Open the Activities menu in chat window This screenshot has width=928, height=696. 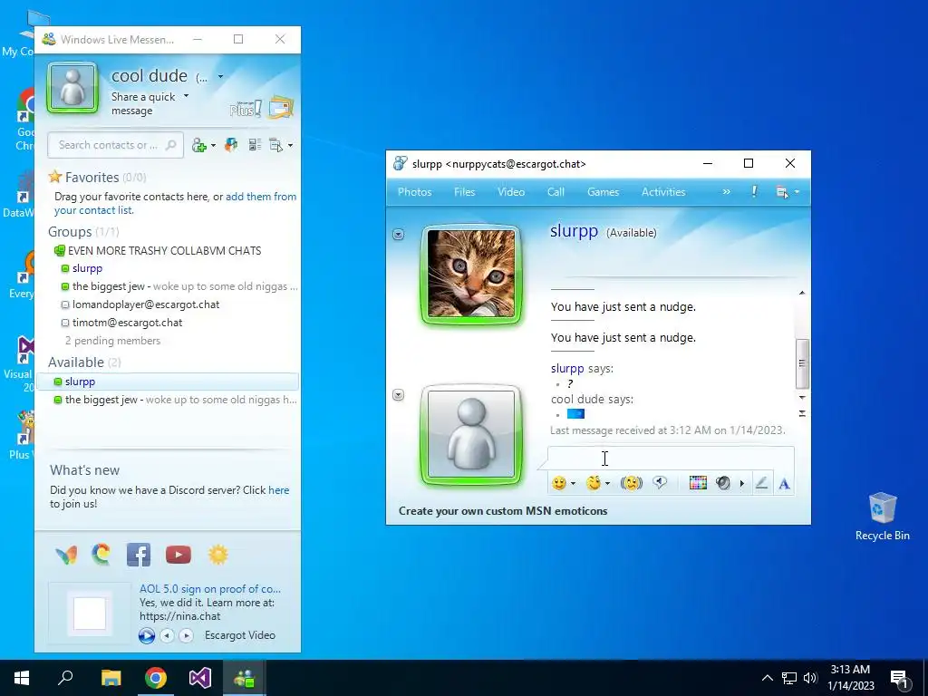[663, 192]
